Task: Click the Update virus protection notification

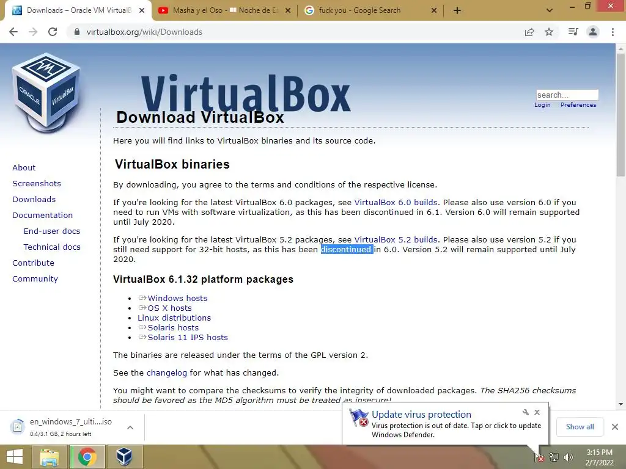Action: [x=445, y=424]
